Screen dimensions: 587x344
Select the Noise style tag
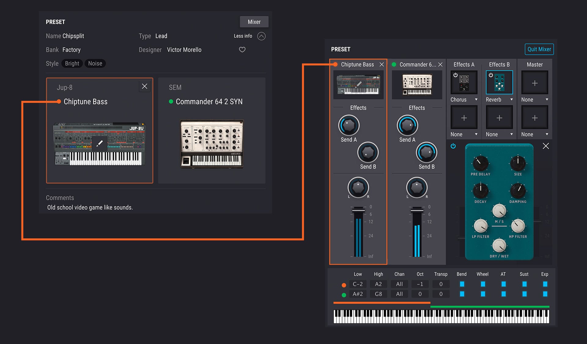click(x=95, y=63)
